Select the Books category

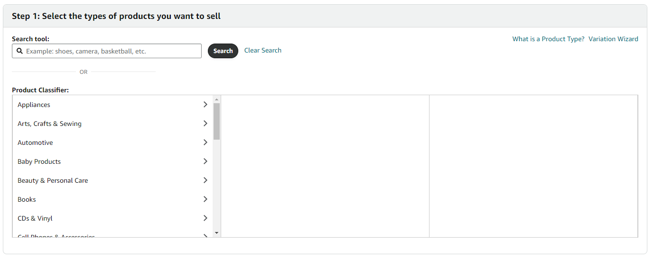[x=27, y=199]
